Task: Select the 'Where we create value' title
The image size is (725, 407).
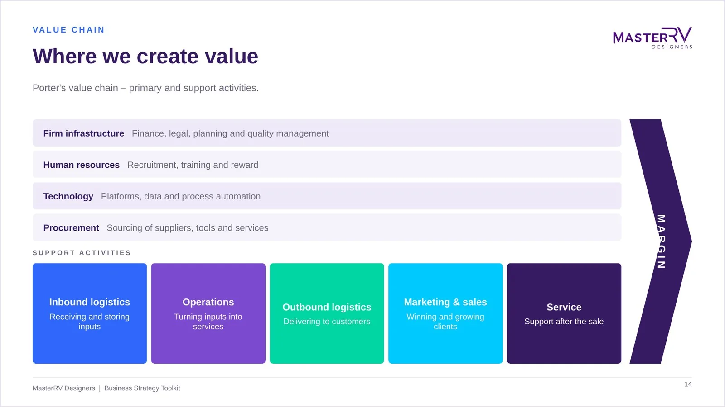Action: tap(145, 57)
